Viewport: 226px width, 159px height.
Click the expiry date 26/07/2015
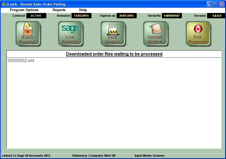click(127, 16)
